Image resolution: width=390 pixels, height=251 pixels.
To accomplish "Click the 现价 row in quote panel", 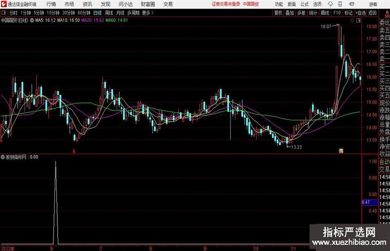I will pyautogui.click(x=384, y=103).
